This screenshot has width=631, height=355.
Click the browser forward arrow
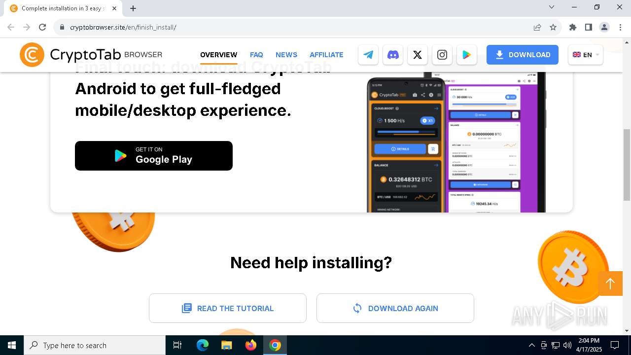point(27,27)
